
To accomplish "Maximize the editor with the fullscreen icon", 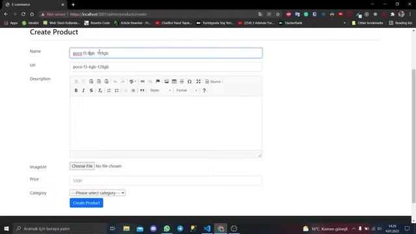I will pos(198,81).
